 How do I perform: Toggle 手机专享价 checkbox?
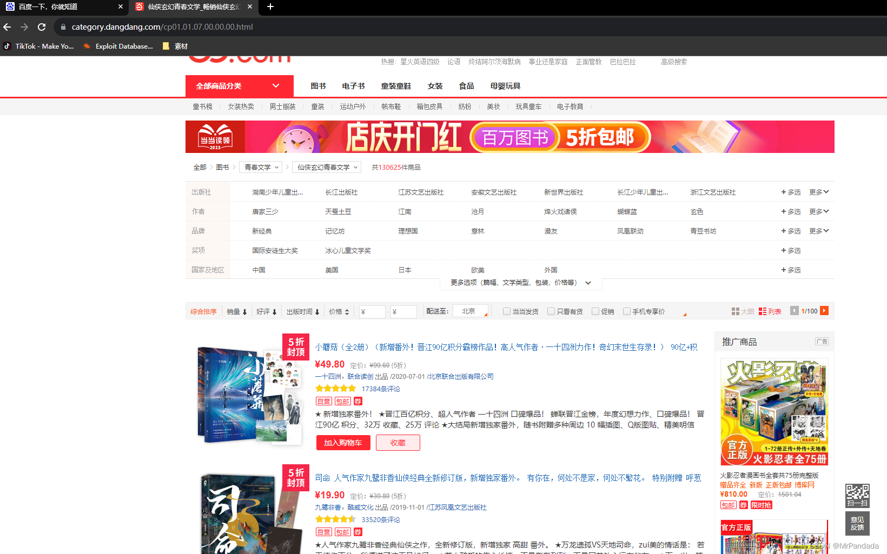coord(627,311)
